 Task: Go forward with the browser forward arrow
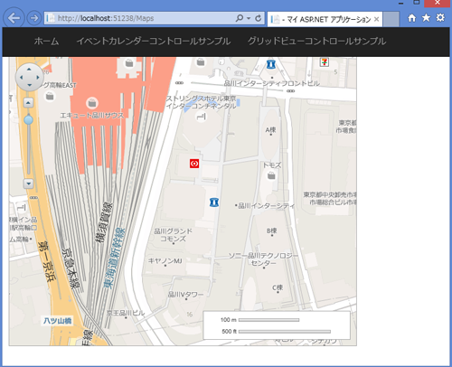(x=33, y=18)
